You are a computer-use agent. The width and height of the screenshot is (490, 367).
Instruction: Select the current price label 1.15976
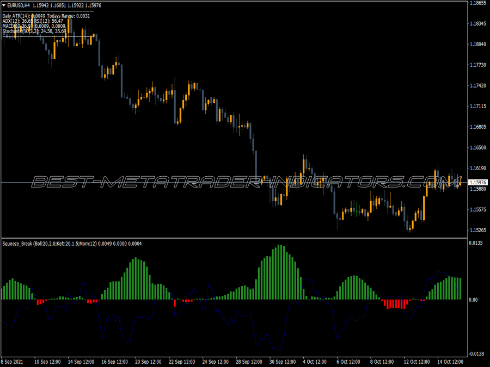[478, 182]
